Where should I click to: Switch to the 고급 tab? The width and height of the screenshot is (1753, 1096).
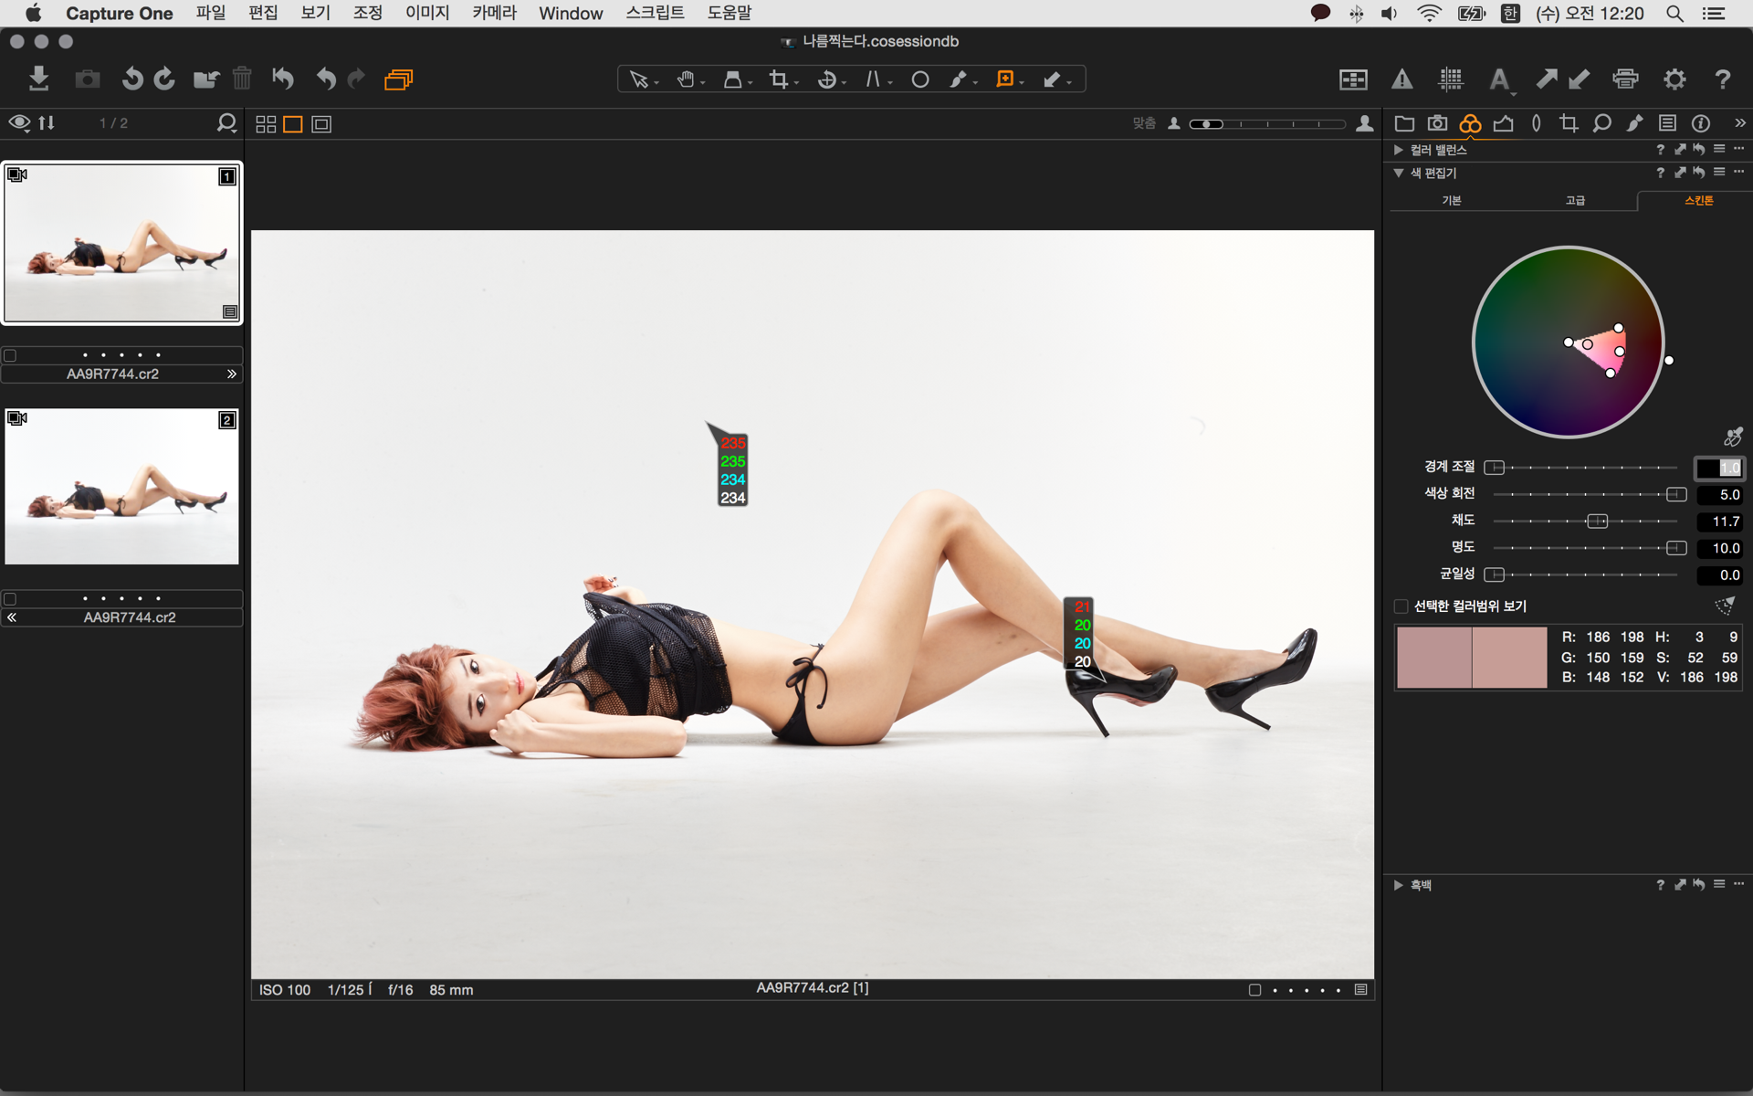(1575, 200)
